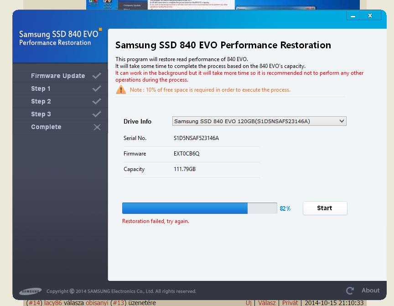Screen dimensions: 394x306
Task: Click the Privát link in forum page
Action: coord(290,303)
